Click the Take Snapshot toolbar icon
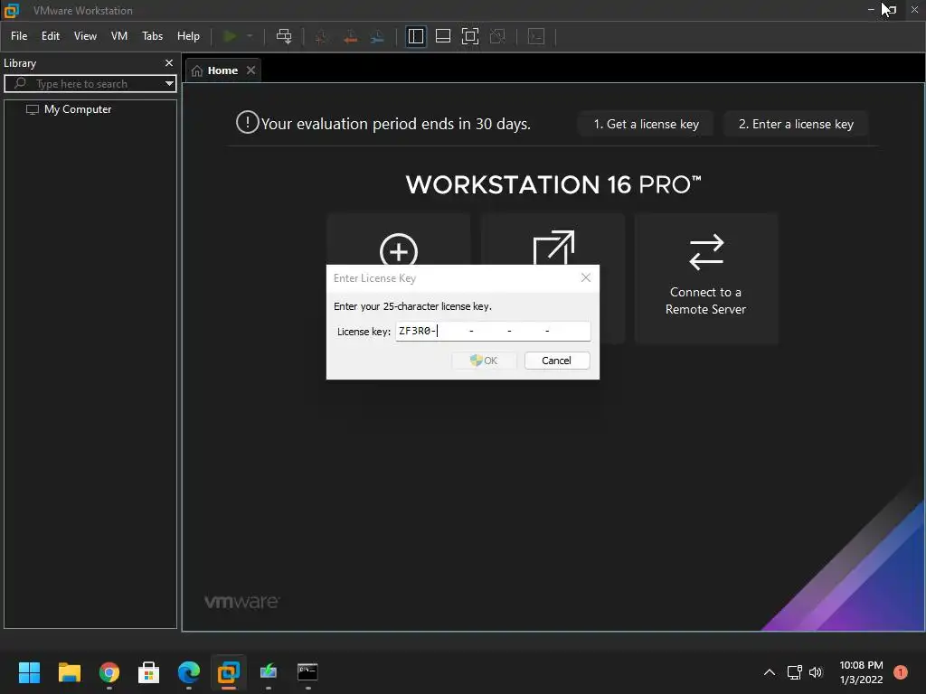The height and width of the screenshot is (694, 926). pyautogui.click(x=321, y=36)
